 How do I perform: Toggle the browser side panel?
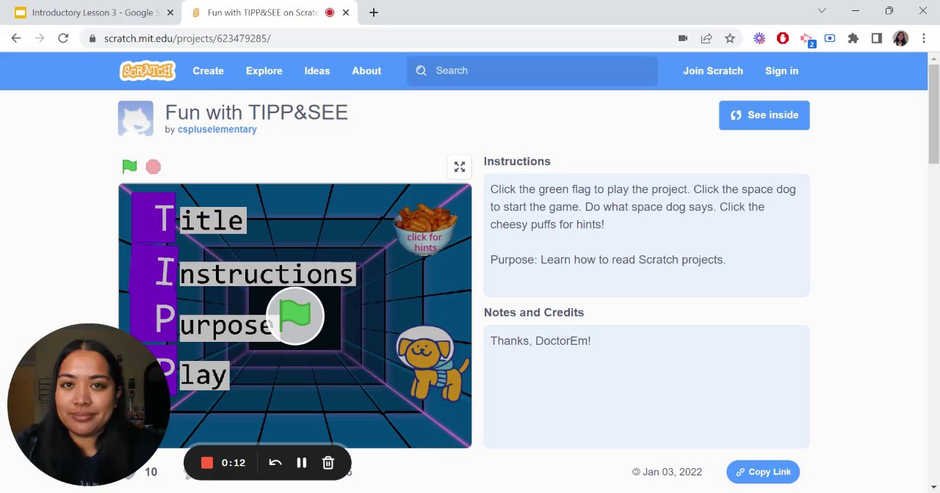click(877, 38)
